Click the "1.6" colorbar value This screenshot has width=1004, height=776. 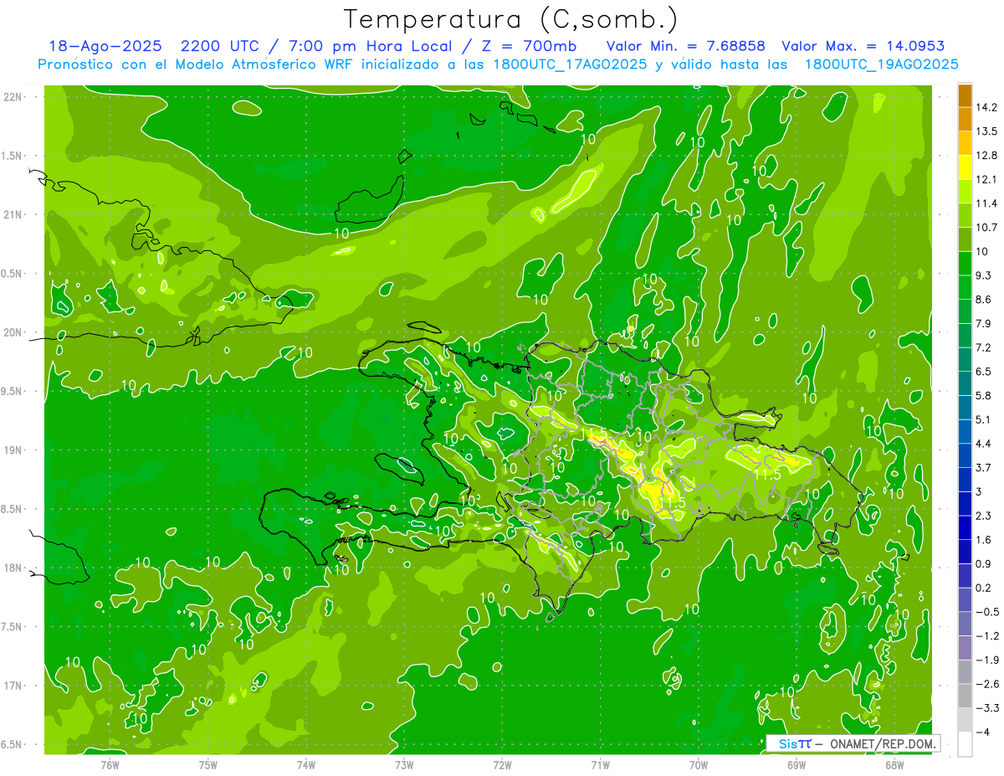(983, 540)
